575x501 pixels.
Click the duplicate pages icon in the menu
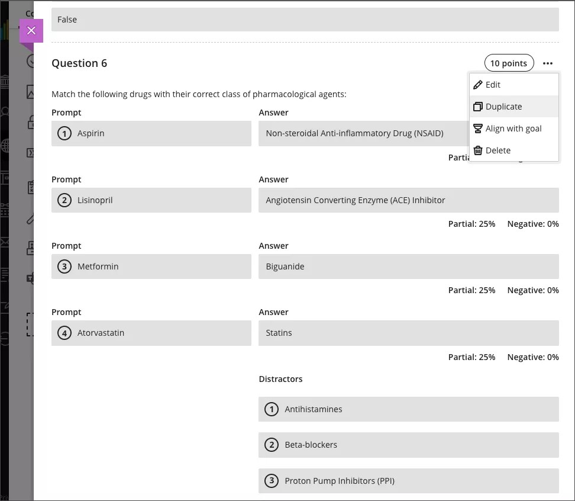coord(478,106)
